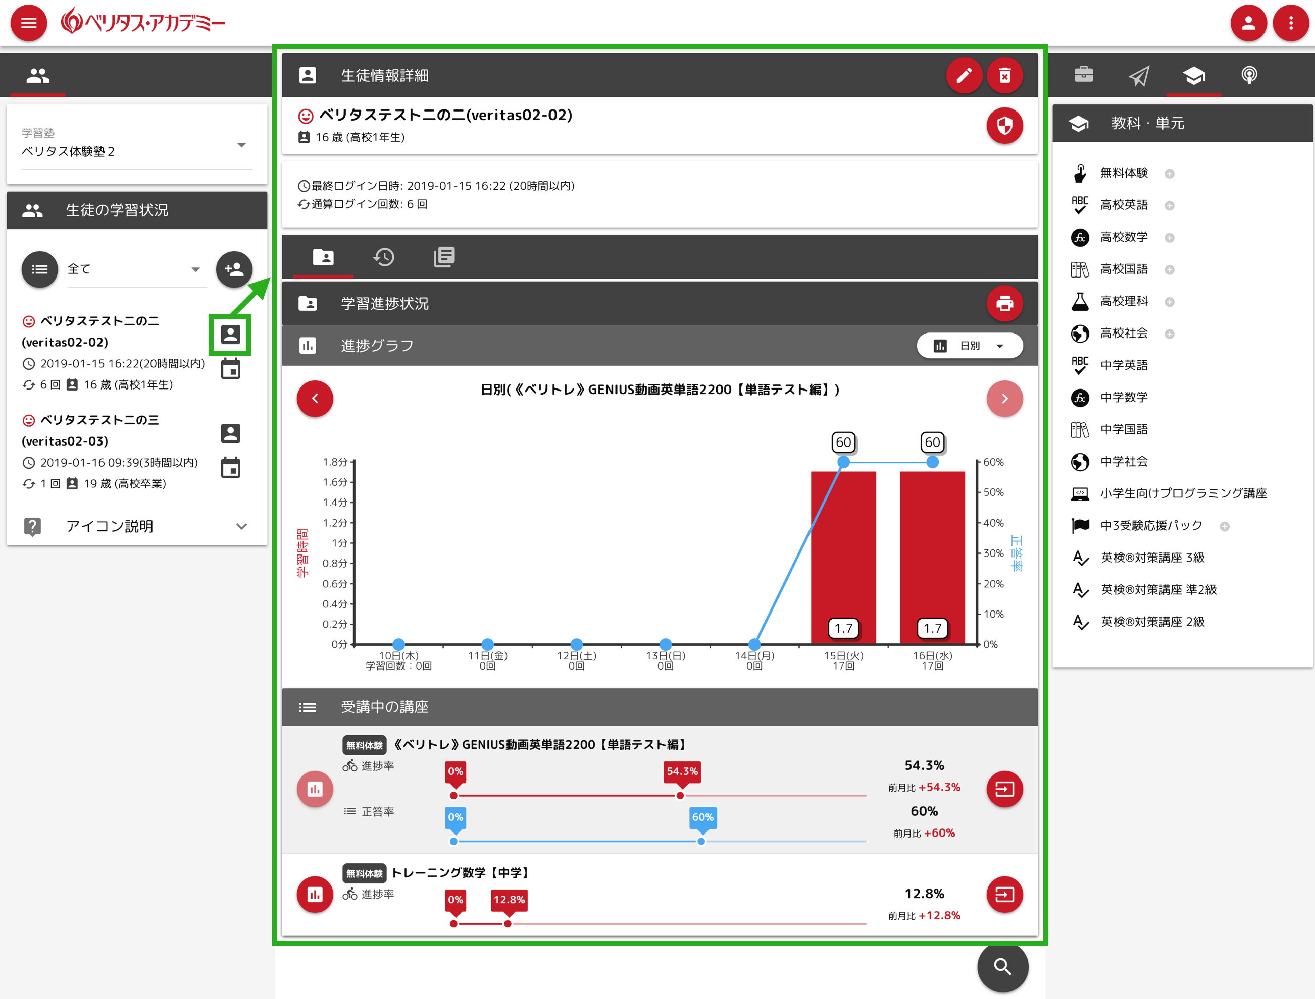Expand the アイコン説明 section

click(x=137, y=526)
